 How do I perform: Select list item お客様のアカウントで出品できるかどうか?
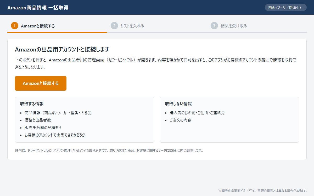click(55, 135)
